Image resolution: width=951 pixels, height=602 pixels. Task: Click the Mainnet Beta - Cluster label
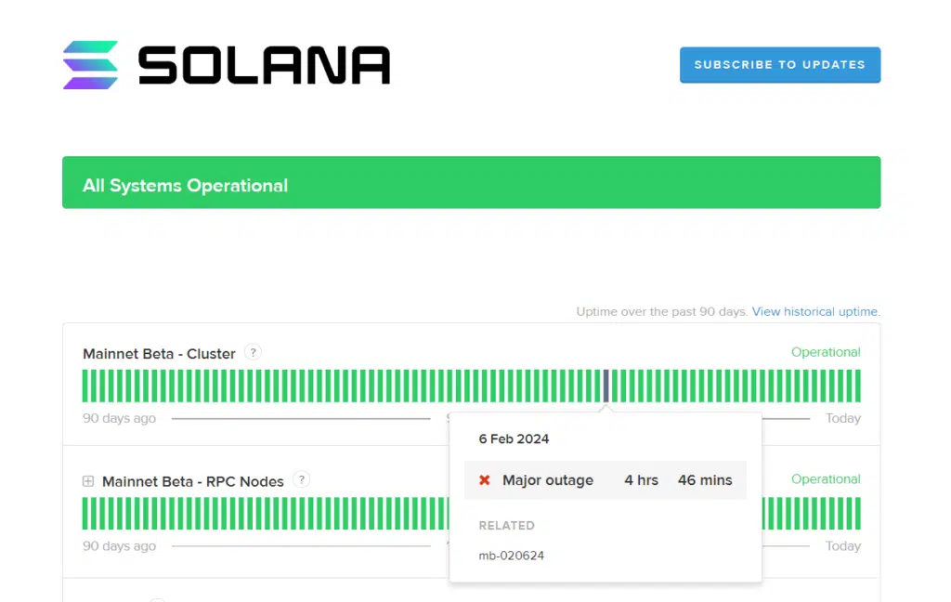159,354
